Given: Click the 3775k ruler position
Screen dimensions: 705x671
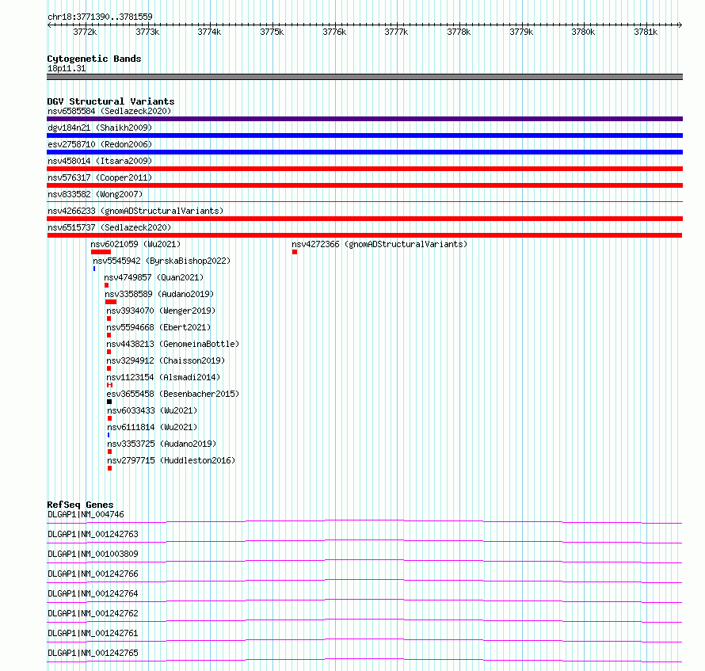Looking at the screenshot, I should click(272, 32).
